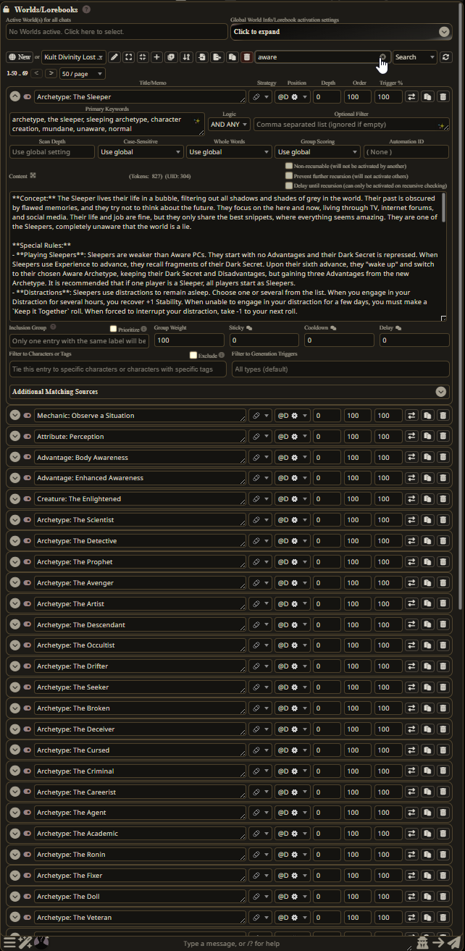
Task: Add a new entry with plus icon
Action: pyautogui.click(x=156, y=57)
